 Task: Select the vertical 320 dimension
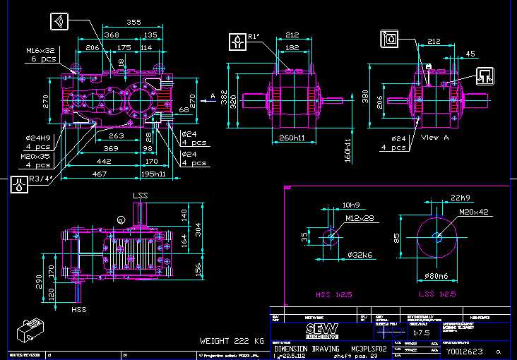click(x=233, y=102)
